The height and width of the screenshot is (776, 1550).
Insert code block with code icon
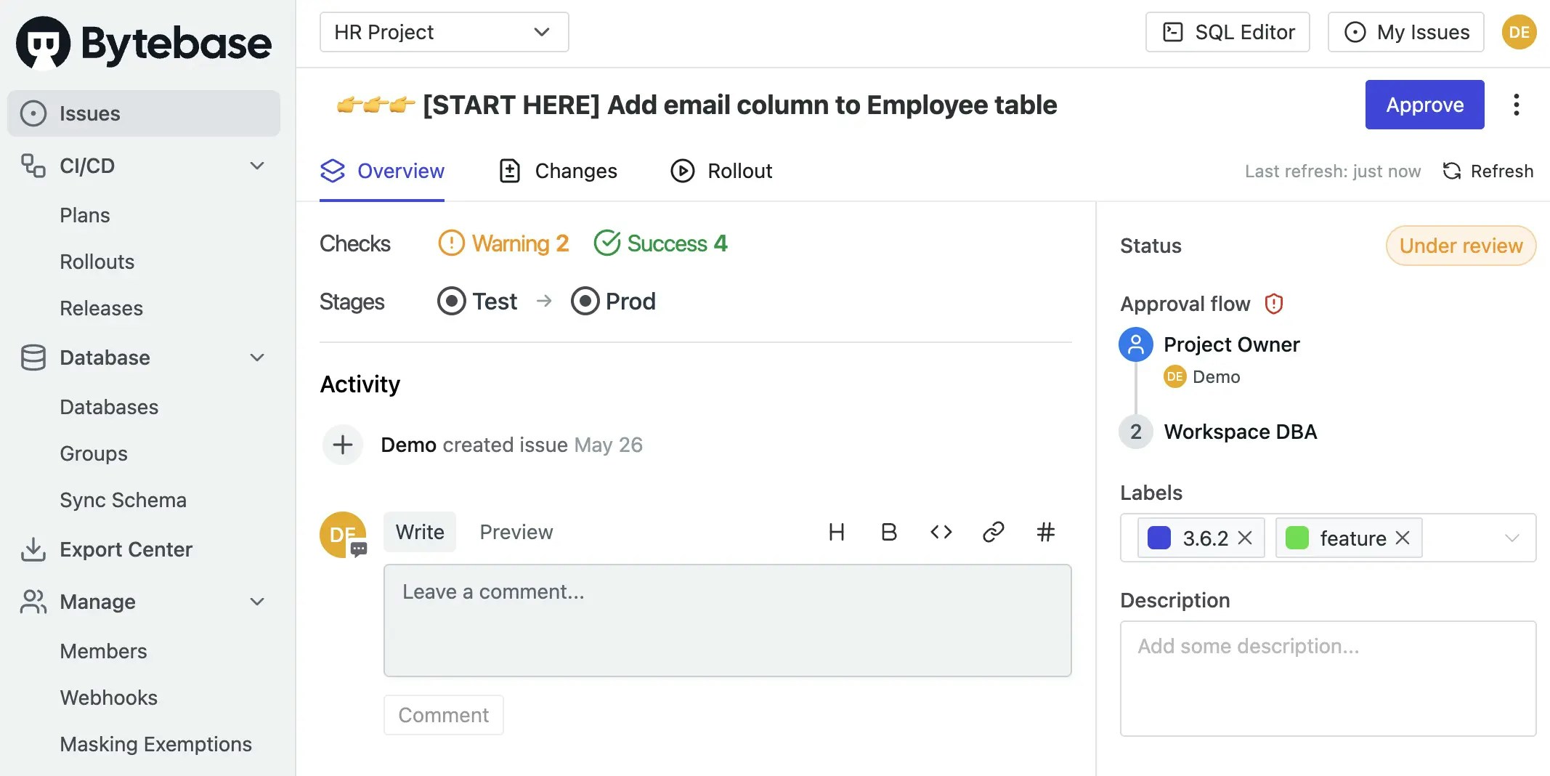click(941, 533)
